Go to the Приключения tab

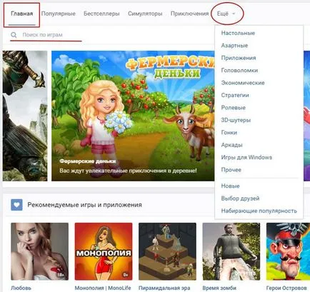(x=189, y=14)
